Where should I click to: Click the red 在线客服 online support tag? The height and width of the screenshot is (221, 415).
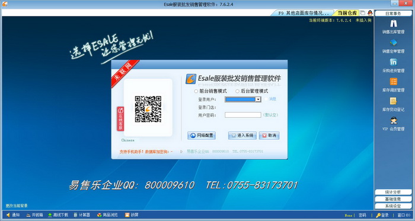tap(120, 118)
